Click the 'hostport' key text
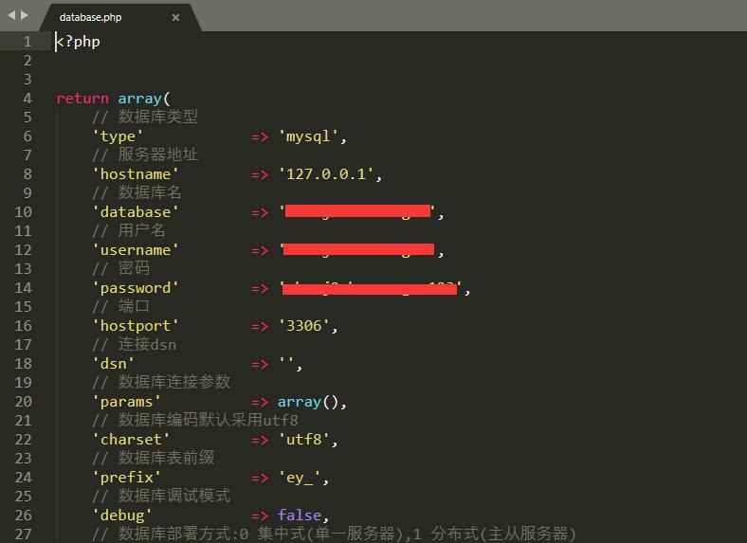 click(x=136, y=326)
